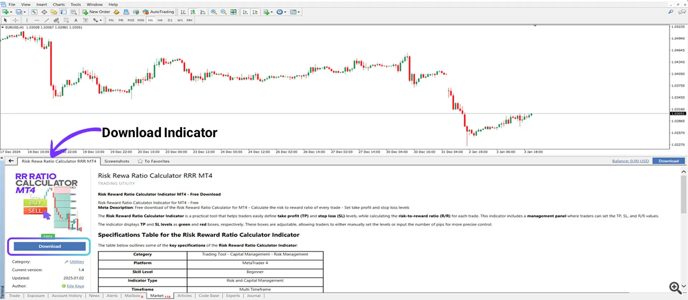Open the Account History terminal tab
Viewport: 688px width, 300px height.
pyautogui.click(x=67, y=296)
